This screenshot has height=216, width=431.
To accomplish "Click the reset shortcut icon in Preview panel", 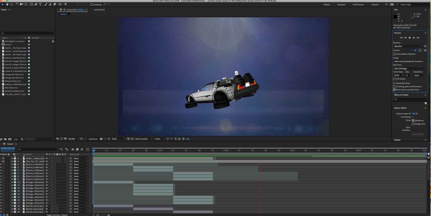I will tap(425, 46).
